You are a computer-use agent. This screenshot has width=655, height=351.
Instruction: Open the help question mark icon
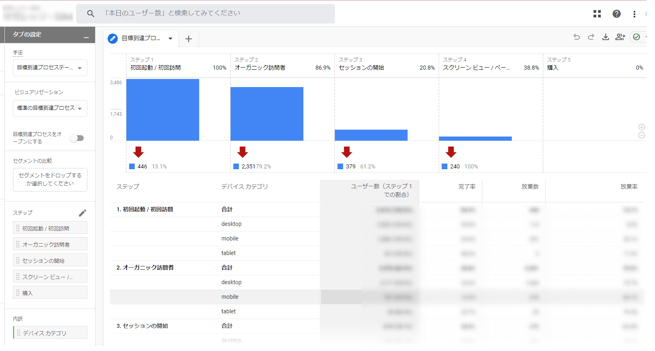[617, 14]
